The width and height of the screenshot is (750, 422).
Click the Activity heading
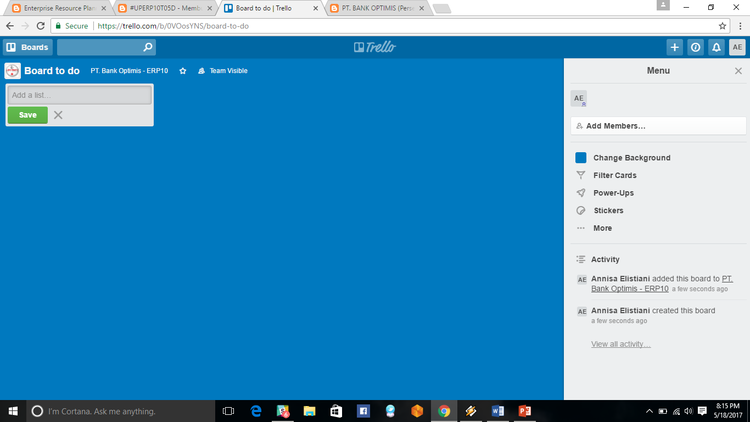point(605,259)
